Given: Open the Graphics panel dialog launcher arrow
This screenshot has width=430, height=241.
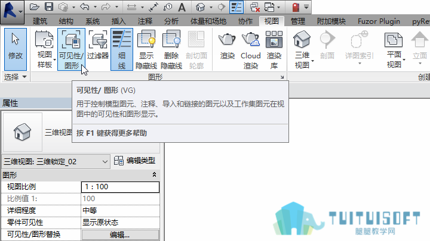Looking at the screenshot, I should coord(282,77).
